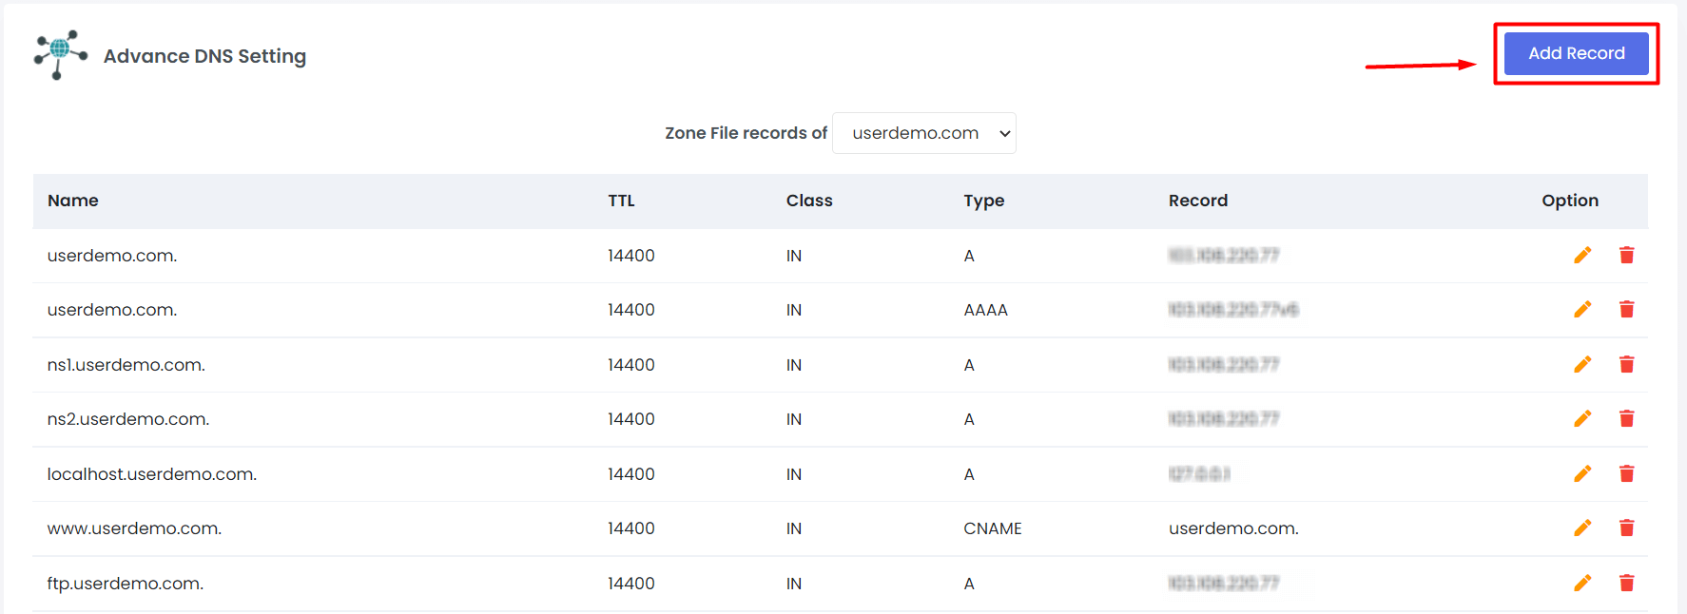Viewport: 1687px width, 614px height.
Task: Click the Type column header
Action: click(983, 201)
